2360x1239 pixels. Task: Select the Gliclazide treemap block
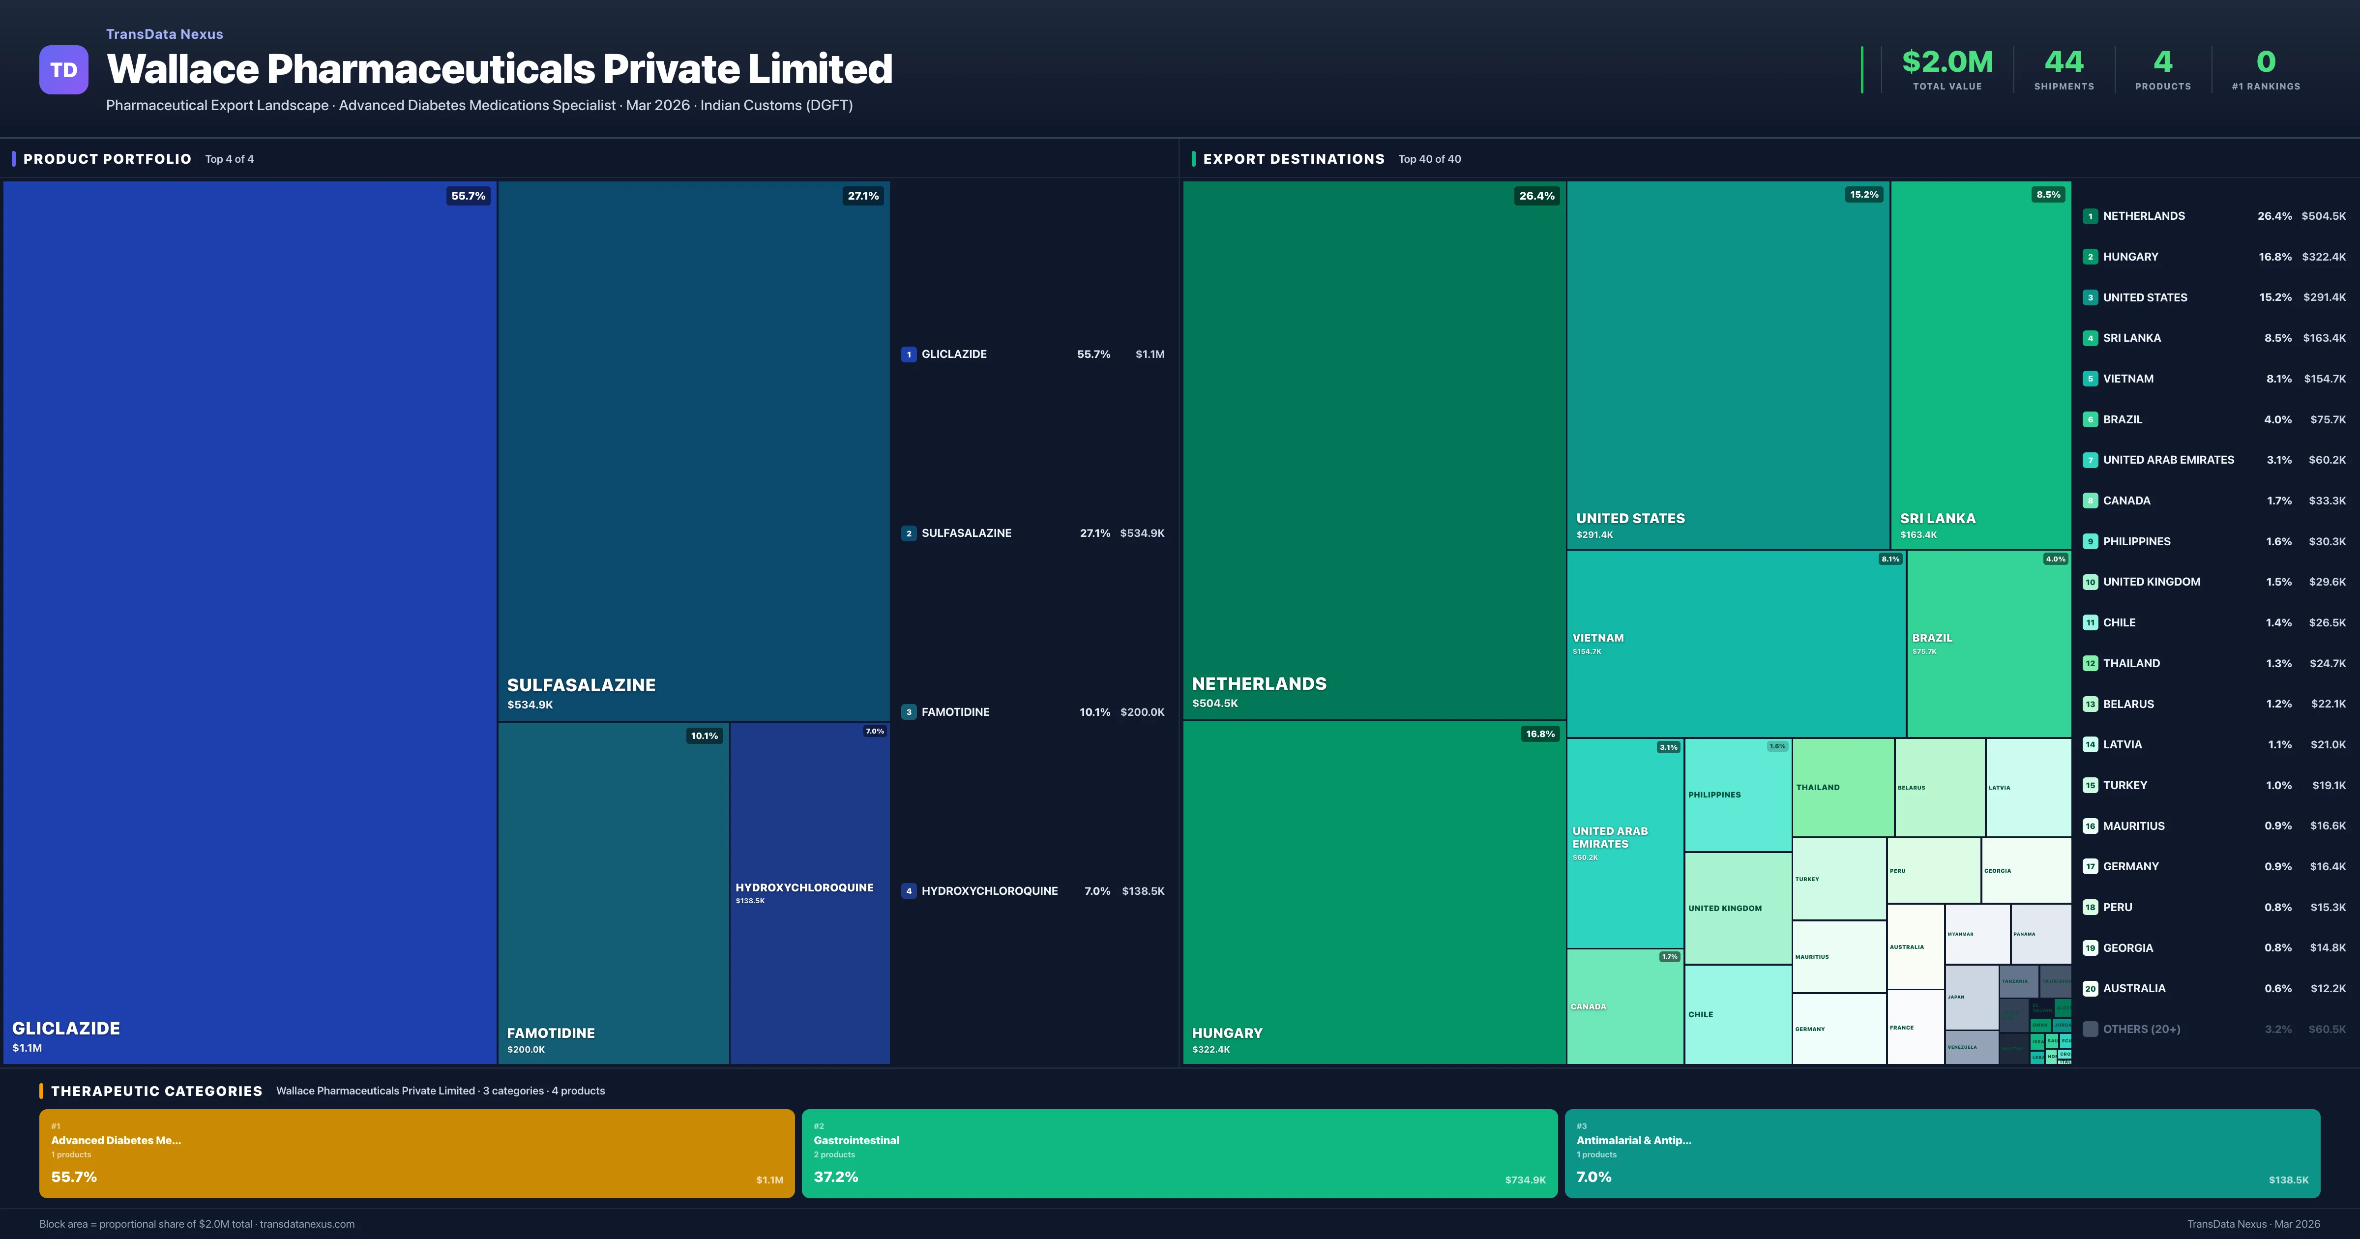pyautogui.click(x=249, y=621)
